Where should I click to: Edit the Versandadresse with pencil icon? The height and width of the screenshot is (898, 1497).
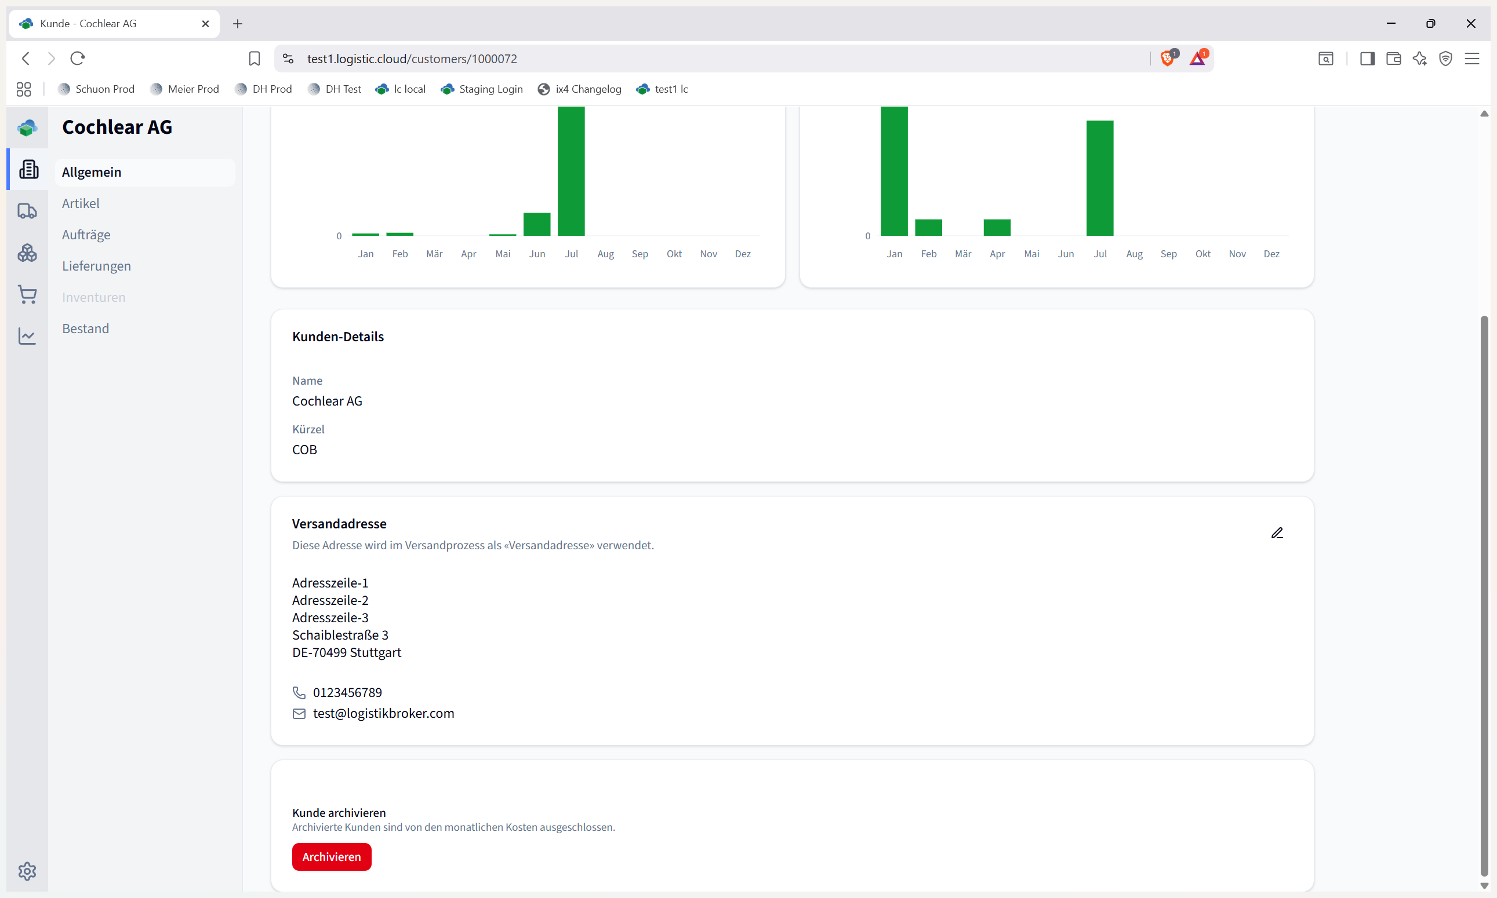click(x=1277, y=533)
